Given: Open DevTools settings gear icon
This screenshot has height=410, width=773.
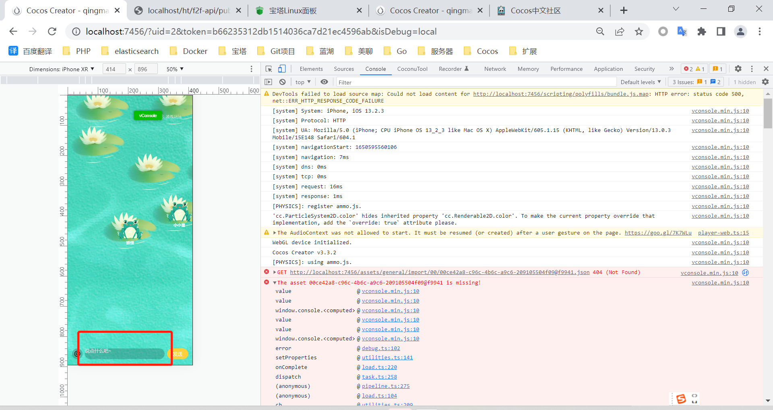Looking at the screenshot, I should click(738, 69).
